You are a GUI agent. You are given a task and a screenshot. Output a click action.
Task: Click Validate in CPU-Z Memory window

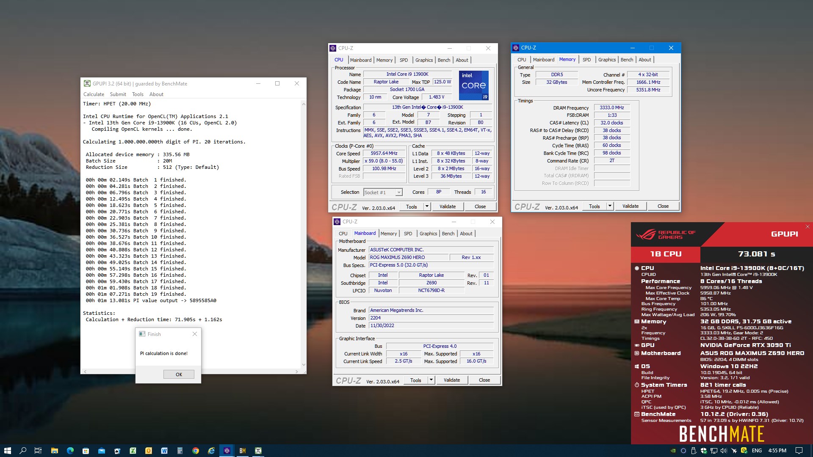630,206
